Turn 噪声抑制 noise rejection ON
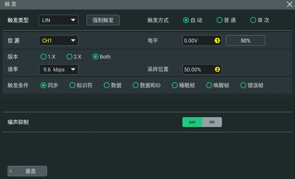Screen dimensions: 295x179 point(212,122)
